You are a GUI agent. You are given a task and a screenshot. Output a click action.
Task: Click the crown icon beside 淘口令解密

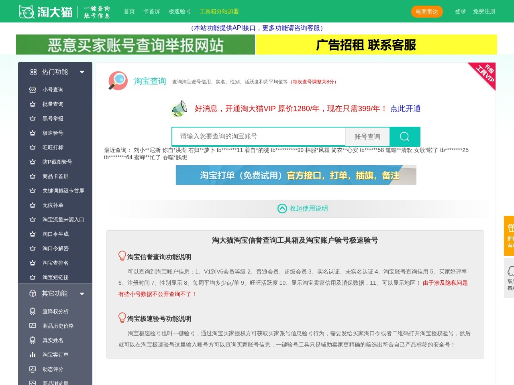[33, 249]
